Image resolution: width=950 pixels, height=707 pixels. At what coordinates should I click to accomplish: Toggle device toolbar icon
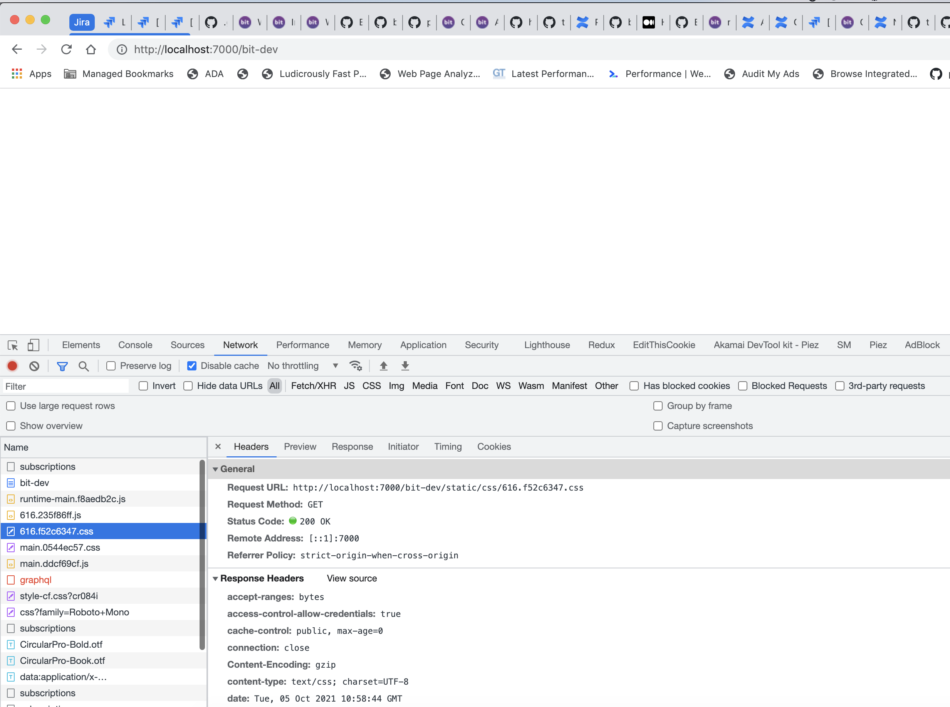pos(34,345)
